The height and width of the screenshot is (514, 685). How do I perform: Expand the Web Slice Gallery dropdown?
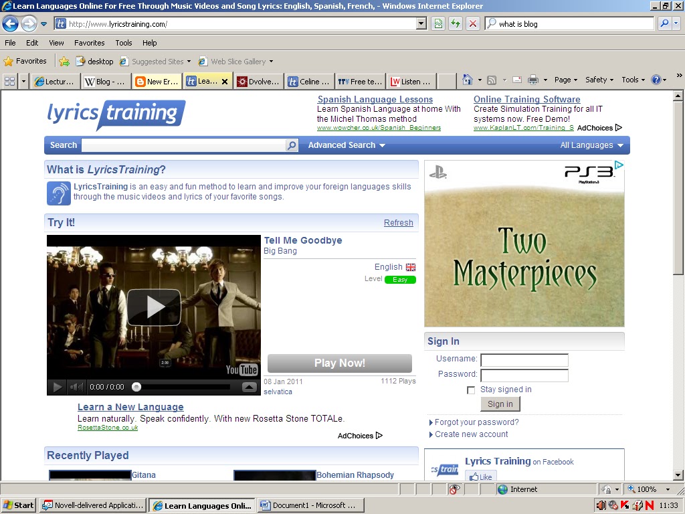271,61
